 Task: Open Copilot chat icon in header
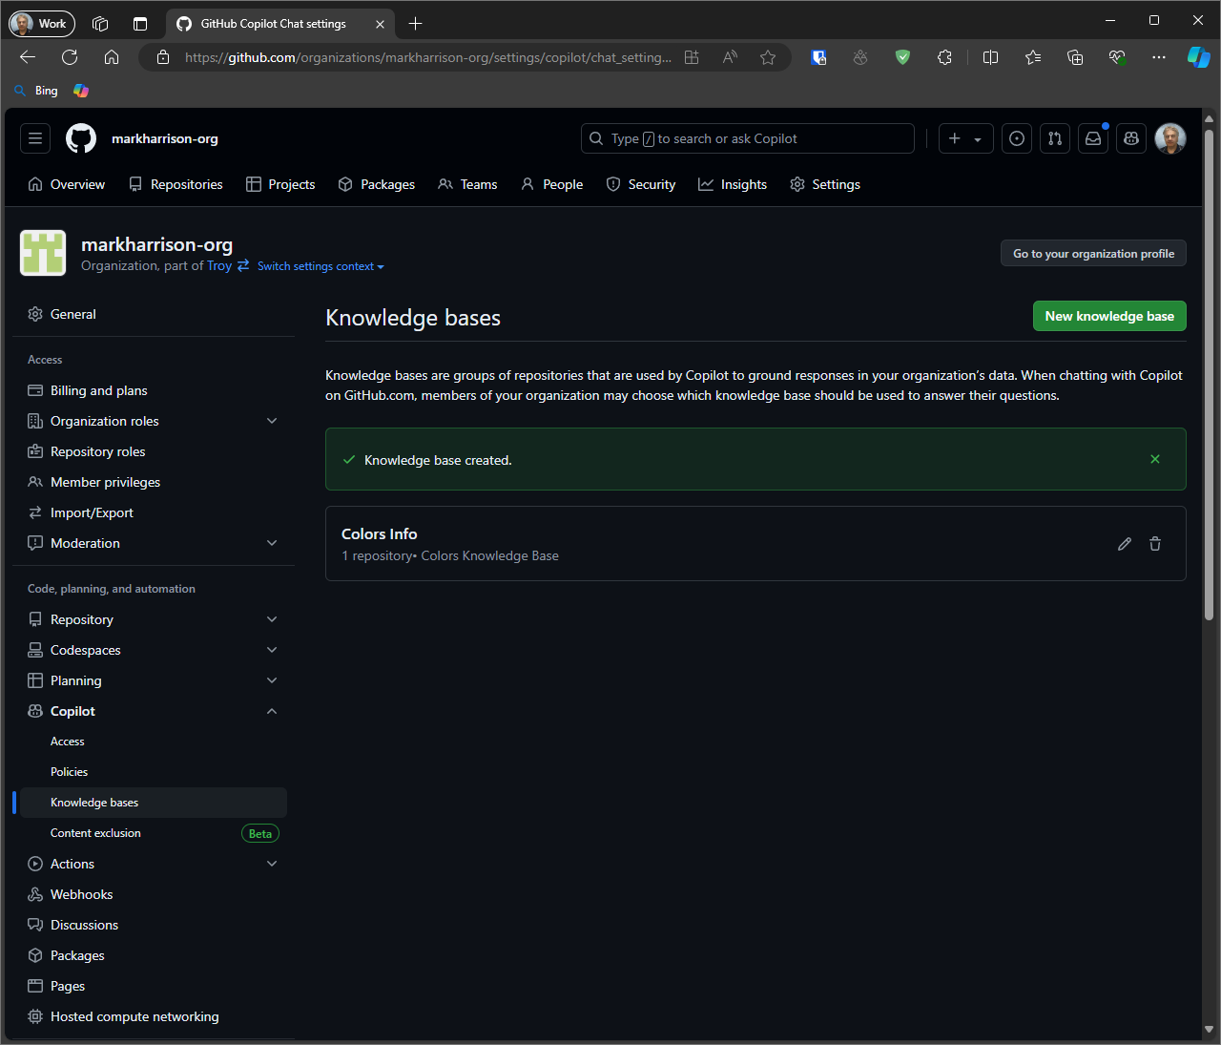coord(1131,138)
